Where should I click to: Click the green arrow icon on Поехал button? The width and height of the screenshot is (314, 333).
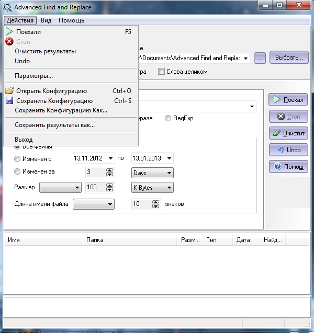[x=277, y=100]
